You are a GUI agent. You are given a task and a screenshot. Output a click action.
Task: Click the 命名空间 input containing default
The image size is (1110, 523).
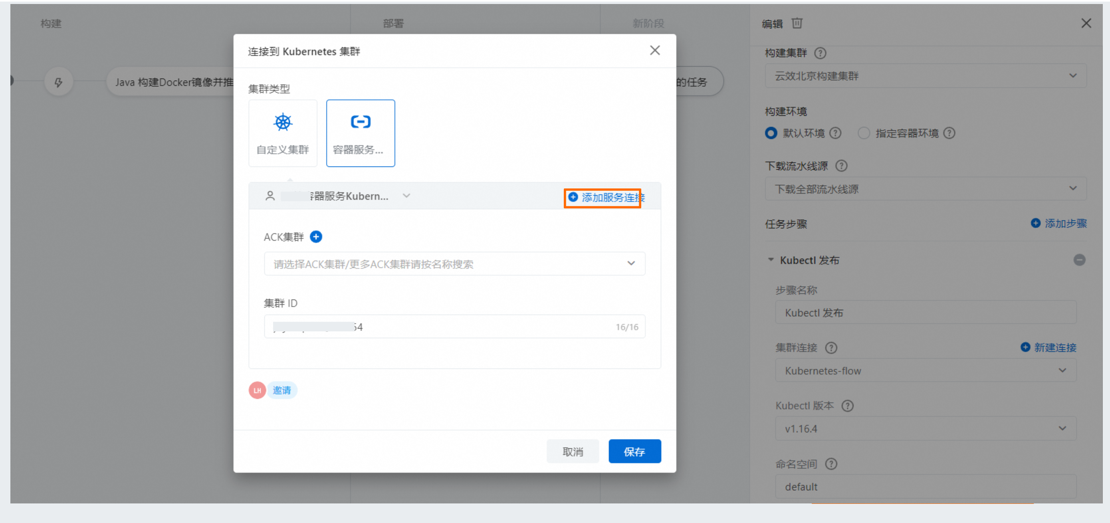925,486
